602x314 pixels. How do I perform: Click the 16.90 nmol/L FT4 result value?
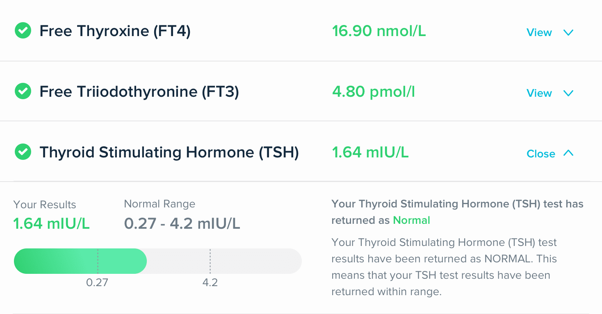(x=379, y=31)
